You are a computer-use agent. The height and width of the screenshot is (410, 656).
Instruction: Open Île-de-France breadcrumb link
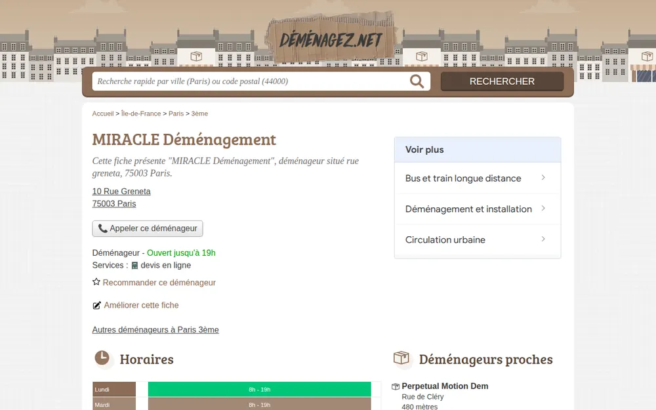pos(141,113)
